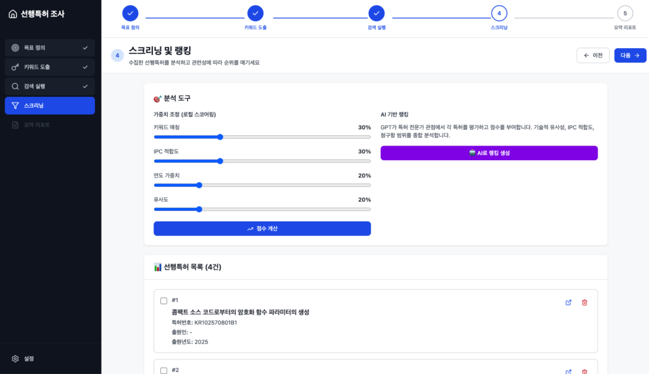Select 검색 실행 in the sidebar
Viewport: 649px width, 374px height.
pos(49,86)
